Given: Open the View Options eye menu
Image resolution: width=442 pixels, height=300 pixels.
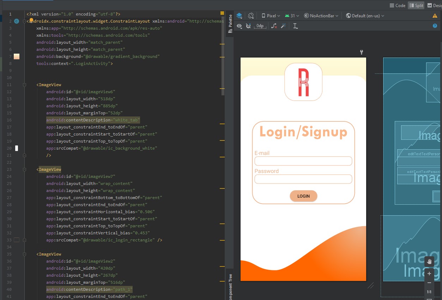Looking at the screenshot, I should click(240, 26).
